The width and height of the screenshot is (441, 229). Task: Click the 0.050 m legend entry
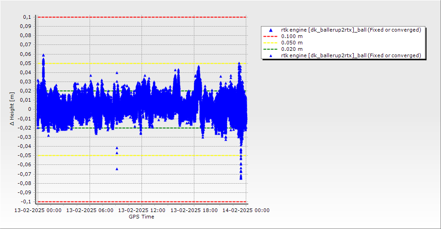(x=292, y=43)
